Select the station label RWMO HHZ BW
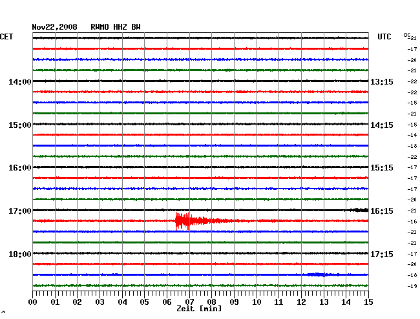420x319 pixels. click(116, 27)
